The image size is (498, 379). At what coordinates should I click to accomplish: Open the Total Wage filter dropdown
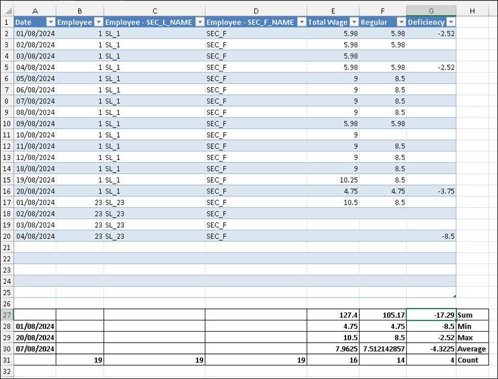(354, 22)
